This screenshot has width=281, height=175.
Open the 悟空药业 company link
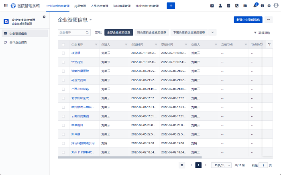point(77,62)
